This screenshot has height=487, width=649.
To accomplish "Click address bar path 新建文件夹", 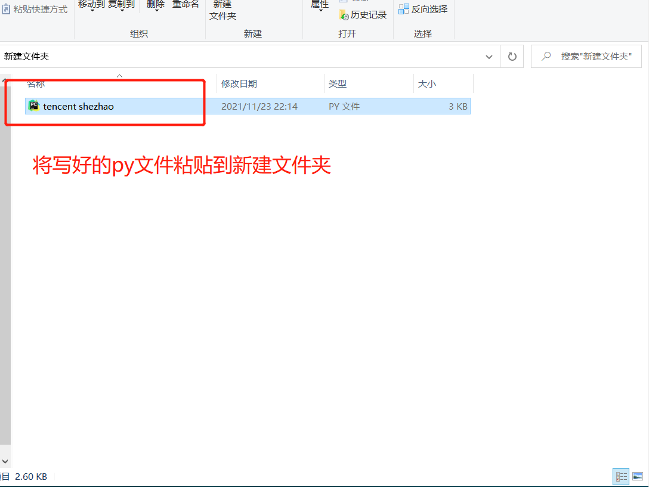I will pyautogui.click(x=26, y=56).
